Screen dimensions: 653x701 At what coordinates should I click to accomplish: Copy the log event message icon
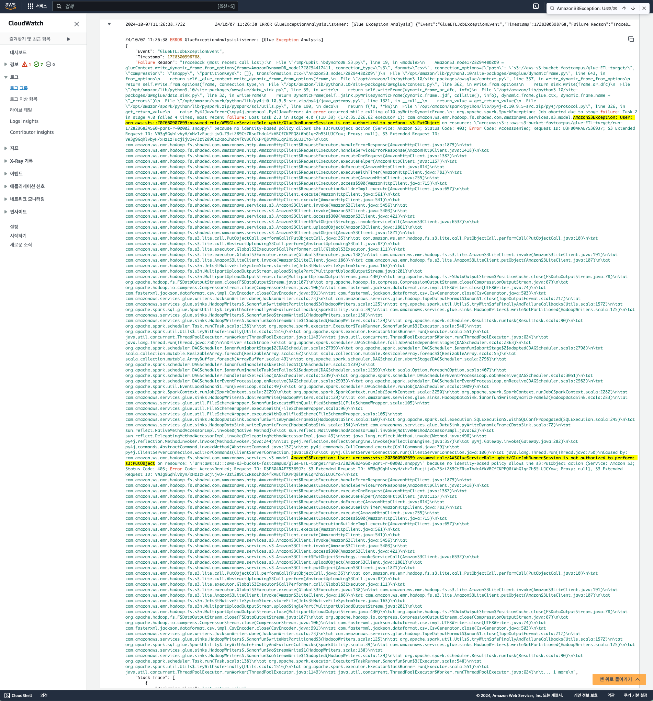tap(631, 39)
